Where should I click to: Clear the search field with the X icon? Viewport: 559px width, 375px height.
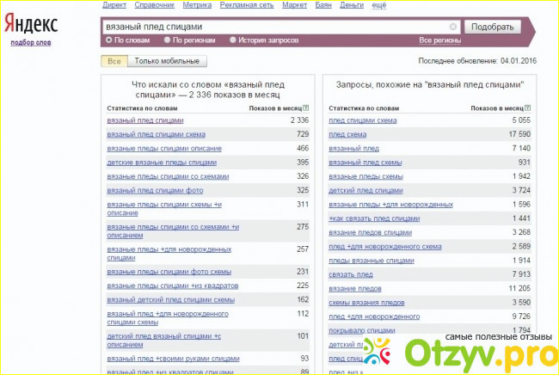tap(452, 28)
